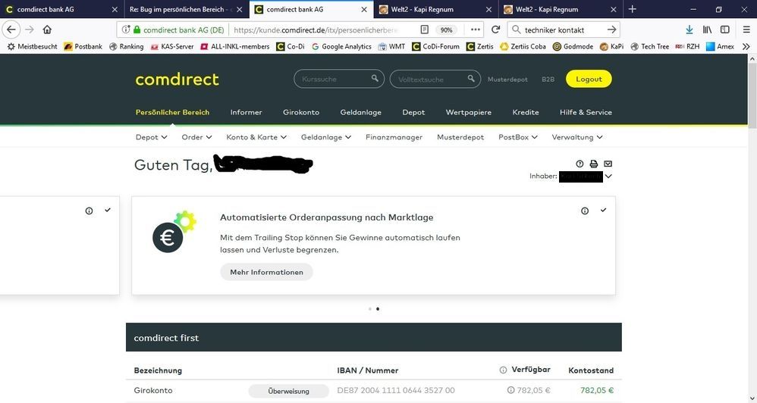Viewport: 757px width, 403px height.
Task: Click info icon beside Verfügbar column header
Action: click(503, 370)
